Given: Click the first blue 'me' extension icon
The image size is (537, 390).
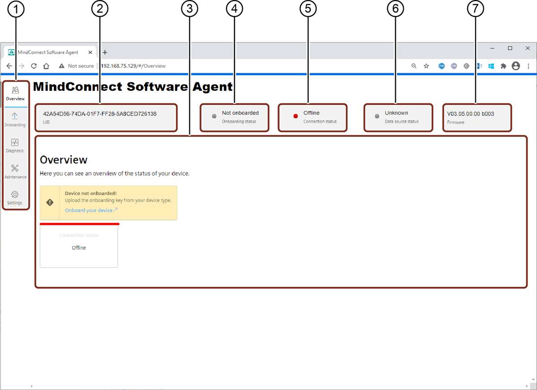Looking at the screenshot, I should pos(442,66).
